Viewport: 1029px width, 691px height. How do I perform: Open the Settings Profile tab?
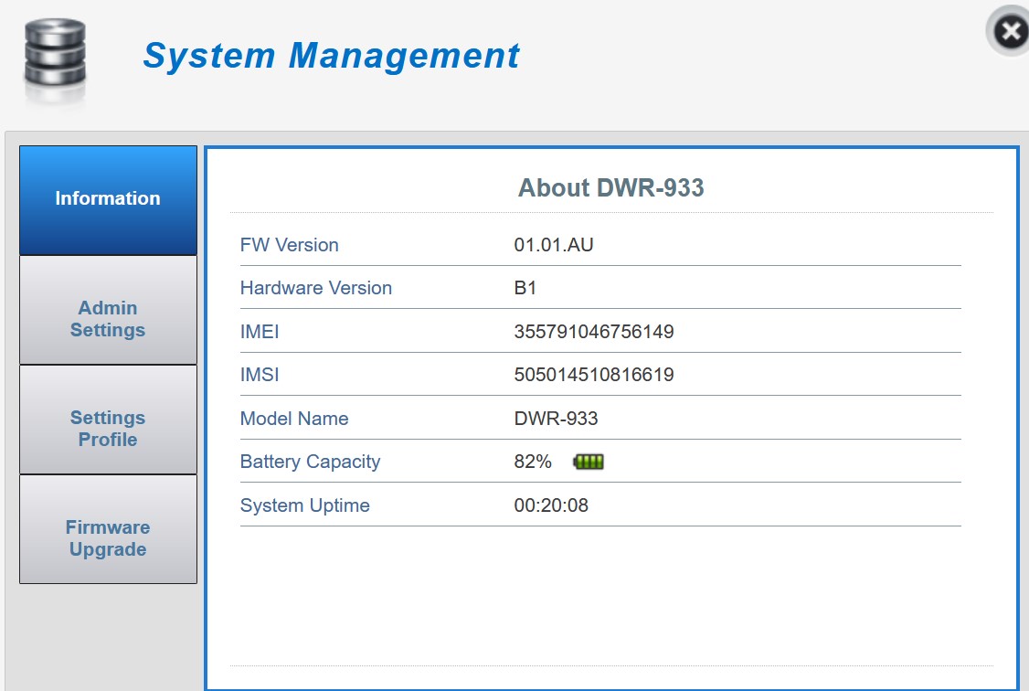[x=108, y=429]
